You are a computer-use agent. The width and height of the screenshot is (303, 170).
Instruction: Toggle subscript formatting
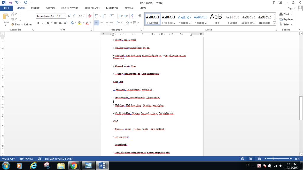click(60, 23)
